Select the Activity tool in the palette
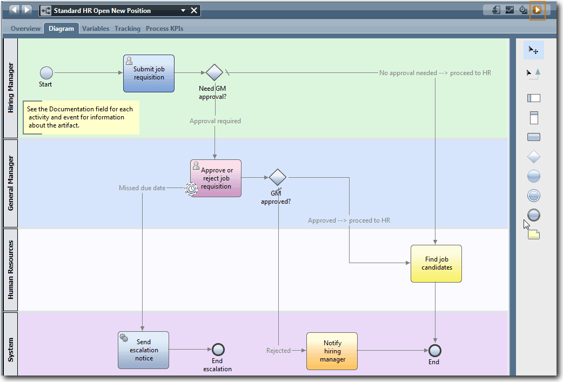Screen dimensions: 563x382 (533, 137)
